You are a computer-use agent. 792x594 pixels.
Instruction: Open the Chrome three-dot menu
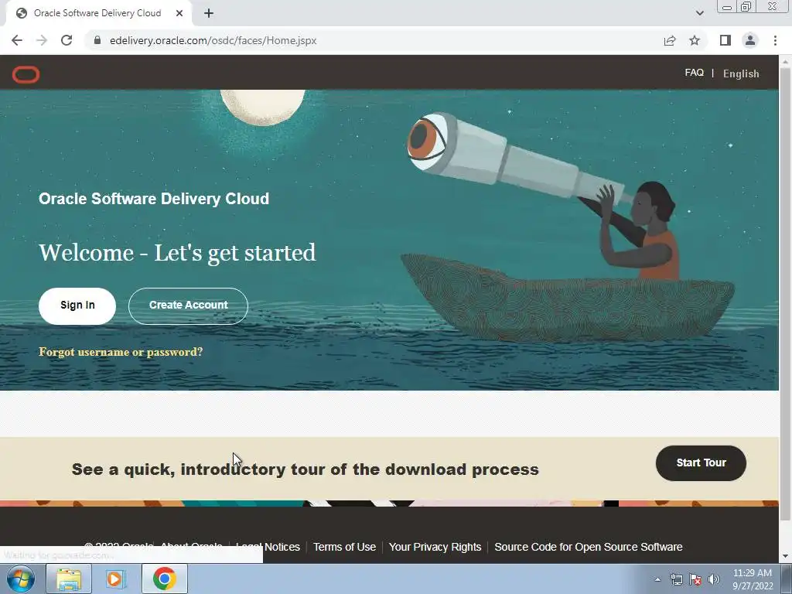pos(775,40)
